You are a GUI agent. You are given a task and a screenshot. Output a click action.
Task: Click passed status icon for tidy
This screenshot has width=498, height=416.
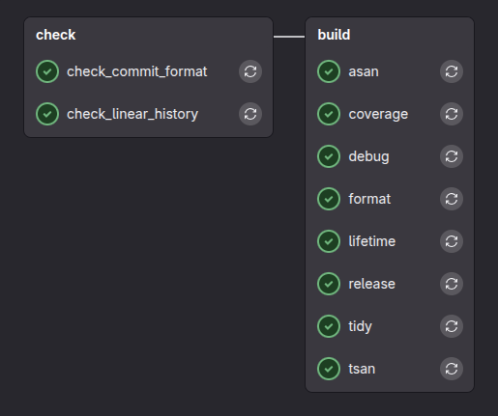pos(329,326)
